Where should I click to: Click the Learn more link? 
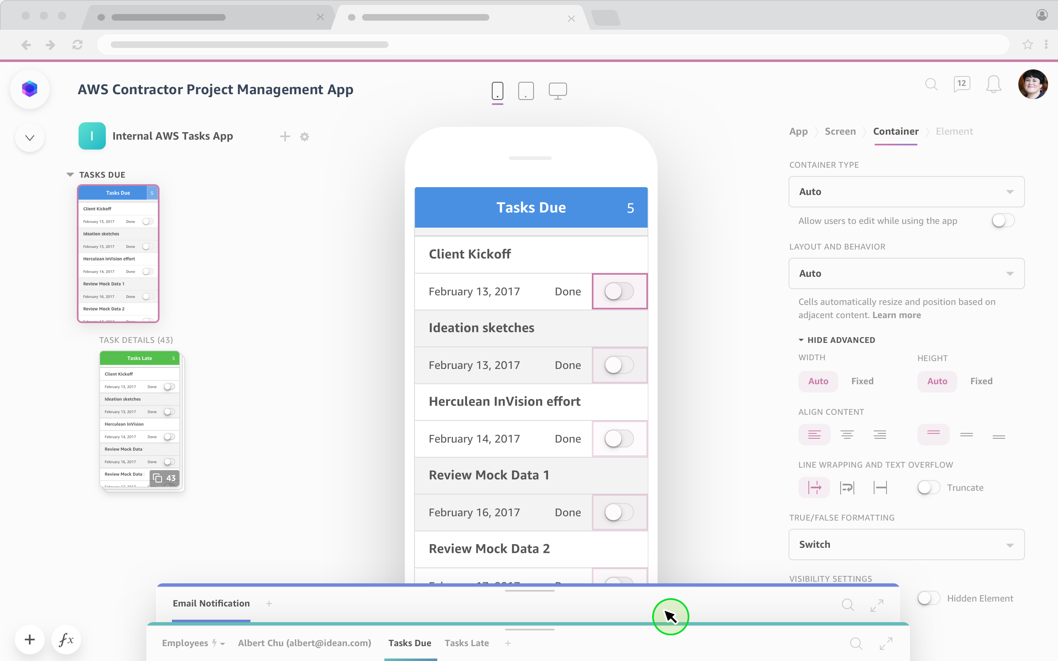pos(896,315)
